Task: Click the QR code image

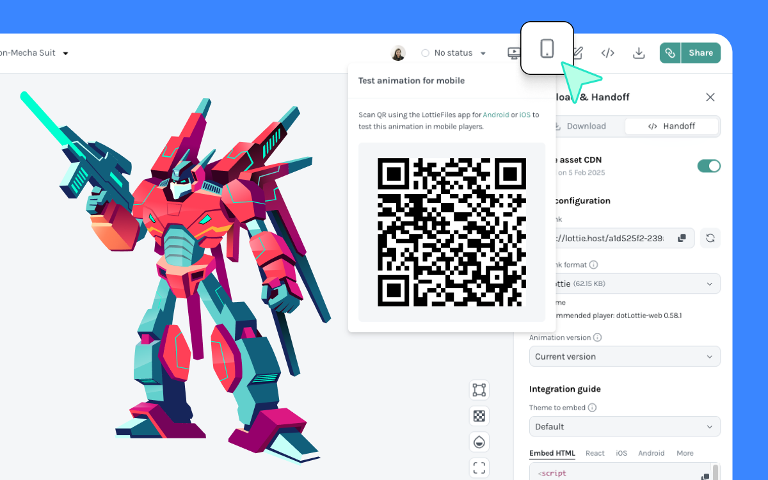Action: tap(452, 232)
